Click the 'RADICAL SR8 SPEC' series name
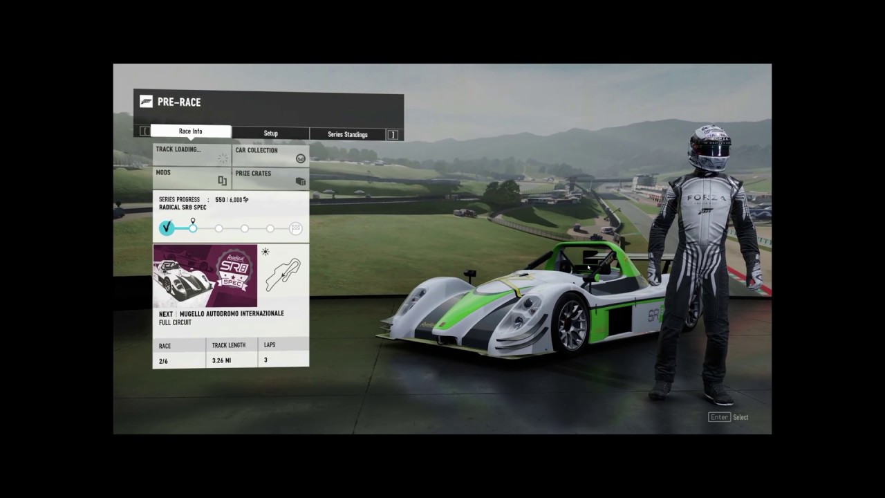The width and height of the screenshot is (885, 498). click(x=183, y=207)
